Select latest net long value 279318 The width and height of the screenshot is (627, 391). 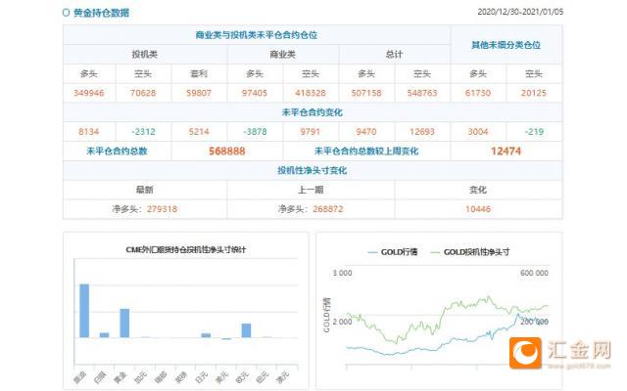162,209
